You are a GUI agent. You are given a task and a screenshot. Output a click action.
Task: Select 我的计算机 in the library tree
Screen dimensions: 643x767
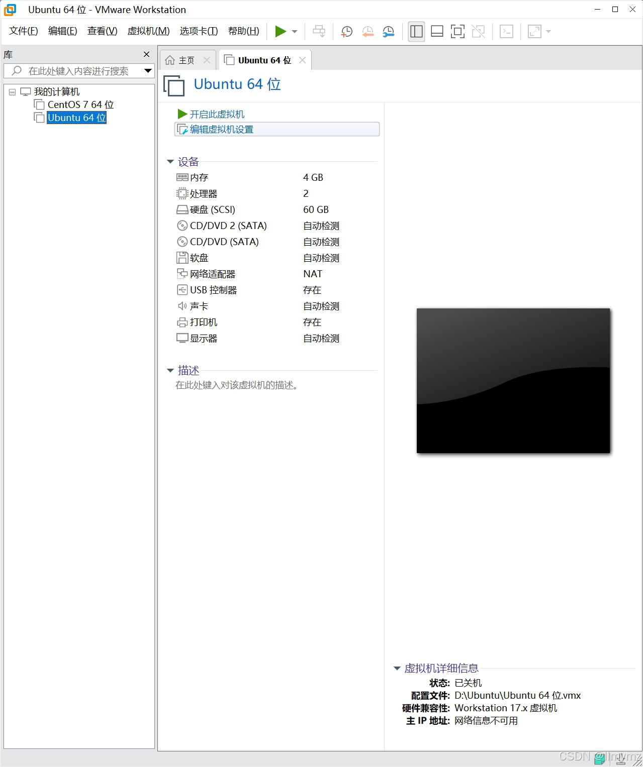[57, 92]
